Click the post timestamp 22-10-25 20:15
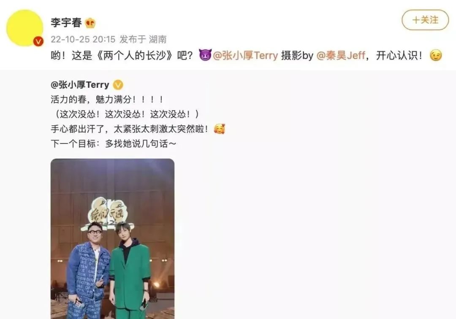The width and height of the screenshot is (456, 319). pyautogui.click(x=83, y=39)
